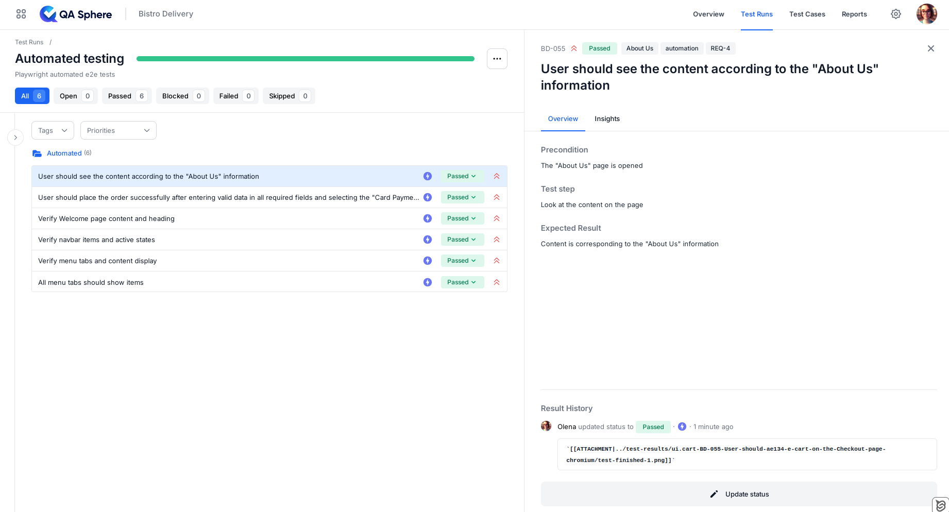Open the Passed status dropdown on 'Verify menu tabs and content display'
The image size is (949, 512).
pyautogui.click(x=462, y=260)
